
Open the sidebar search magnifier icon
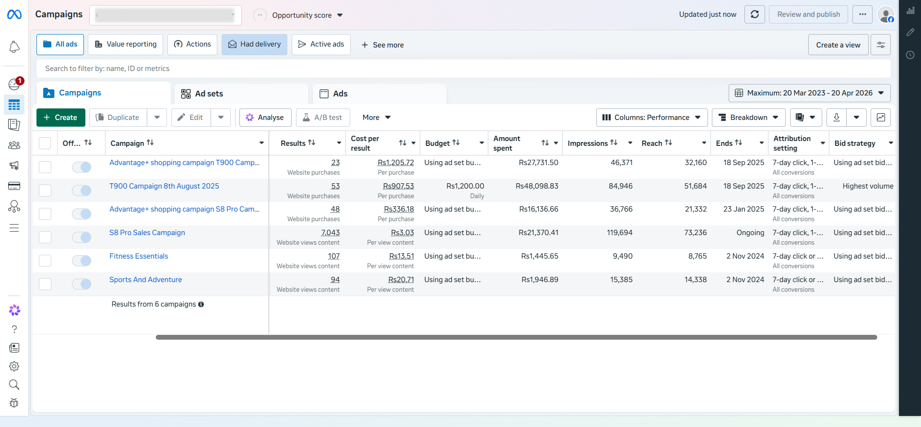pyautogui.click(x=14, y=385)
